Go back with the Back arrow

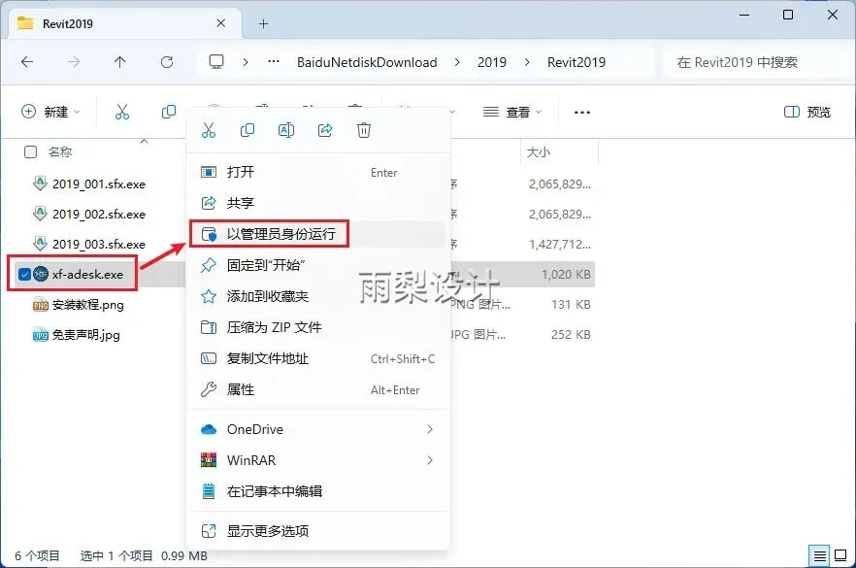point(27,62)
